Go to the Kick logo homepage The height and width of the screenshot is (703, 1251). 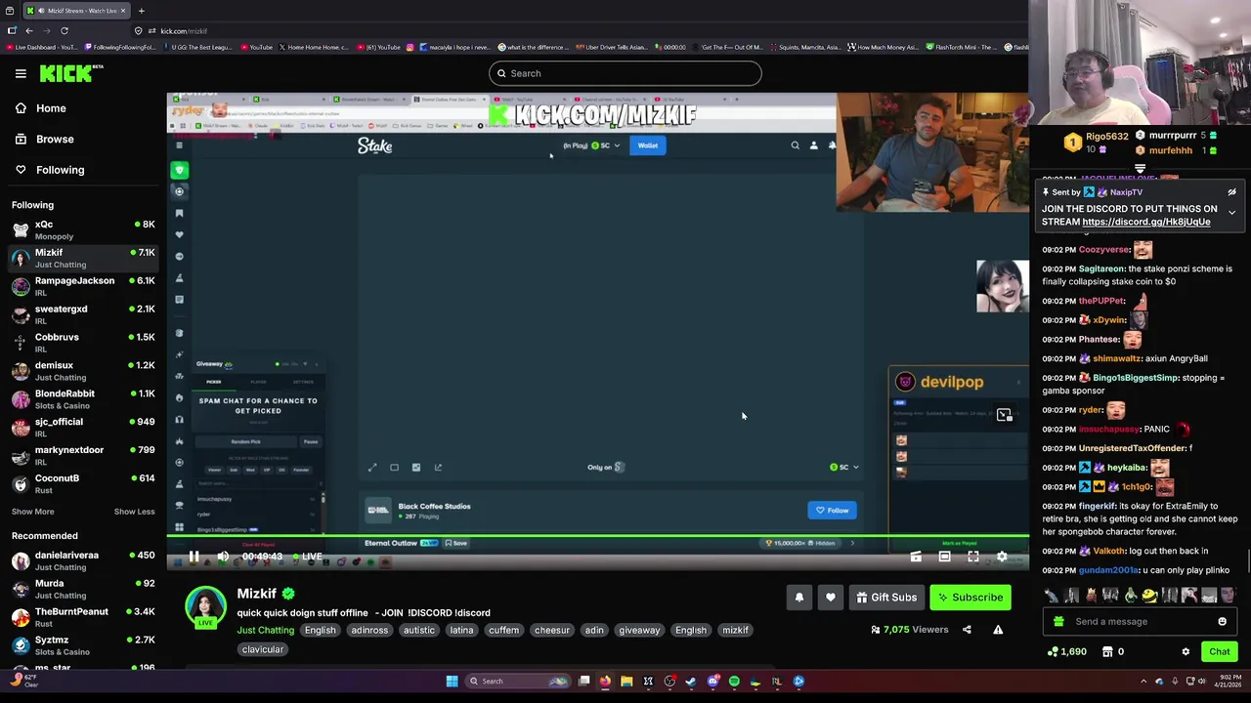pos(70,73)
